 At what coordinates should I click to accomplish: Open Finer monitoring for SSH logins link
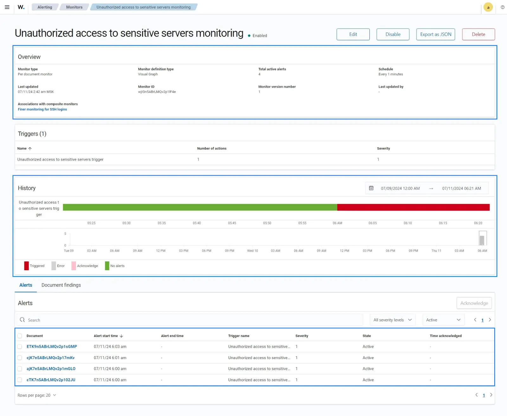[x=42, y=109]
